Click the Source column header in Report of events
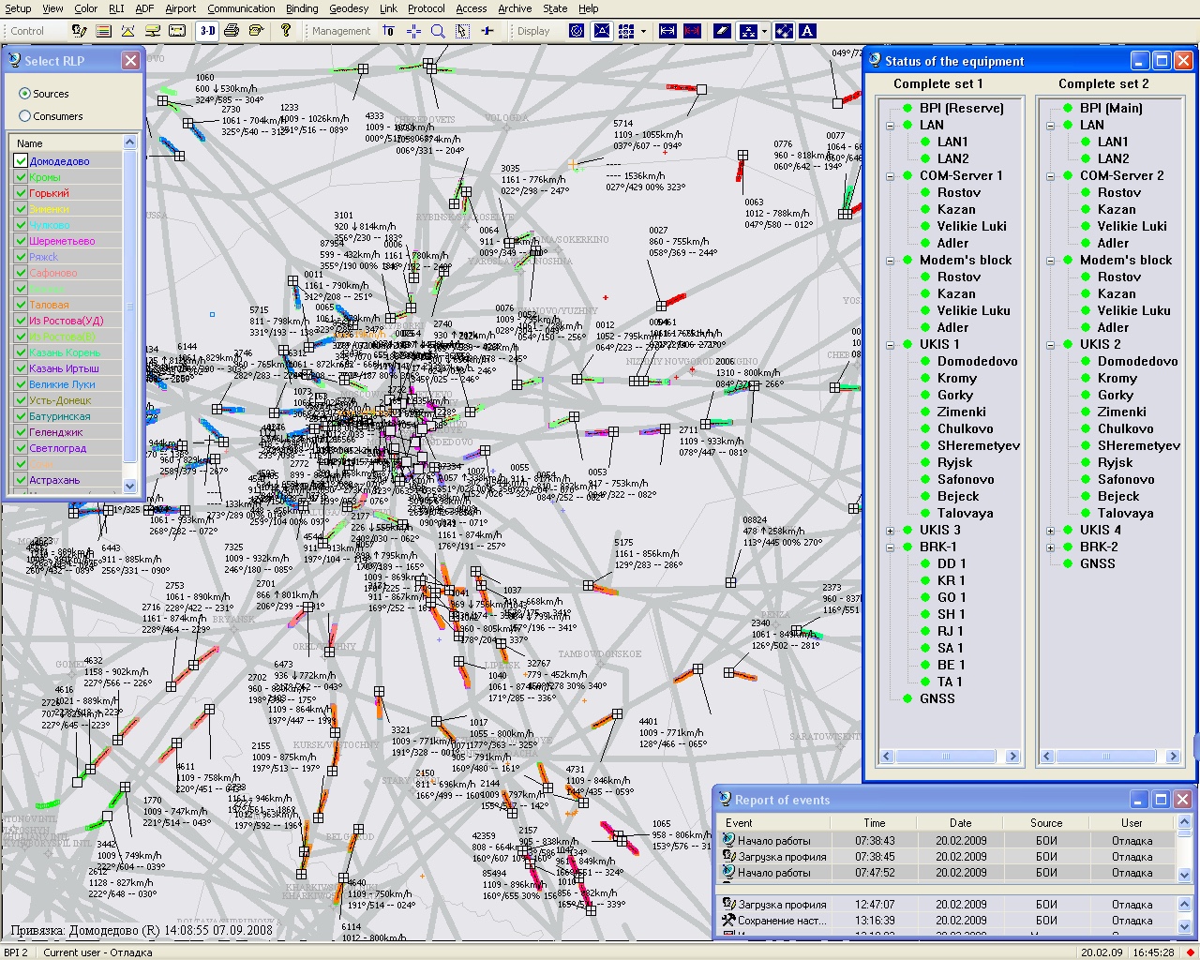 1046,823
